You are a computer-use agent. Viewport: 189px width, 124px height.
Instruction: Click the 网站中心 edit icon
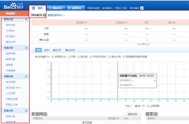point(50,8)
